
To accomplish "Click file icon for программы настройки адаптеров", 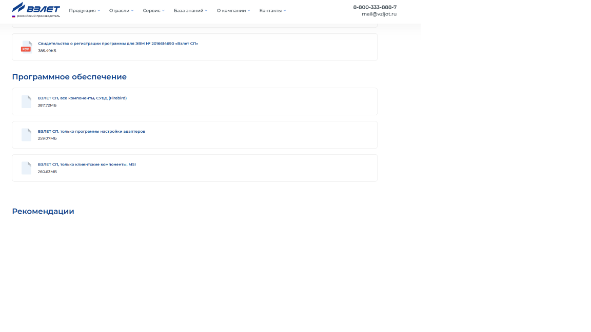I will 26,135.
